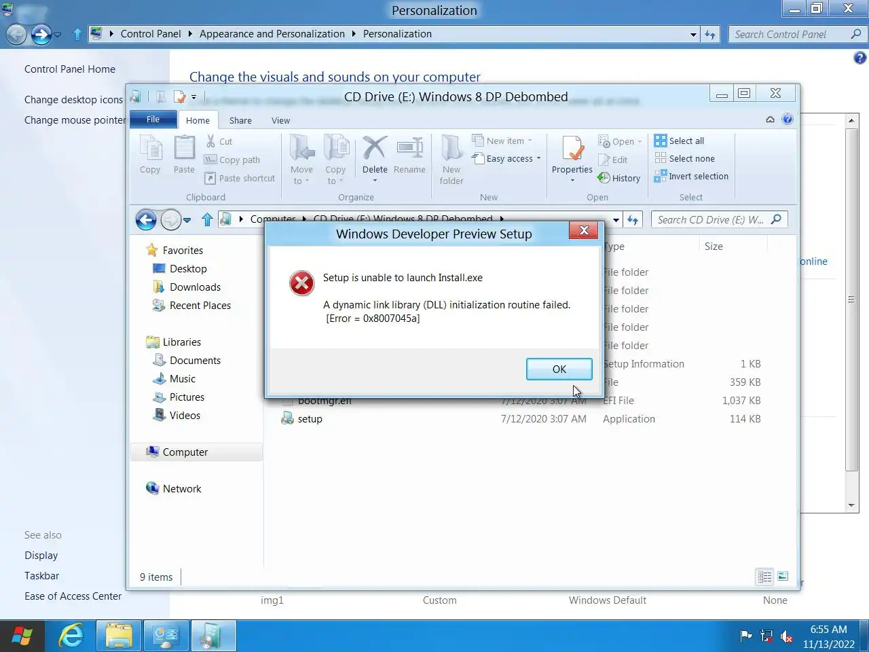Expand the Easy access dropdown
Screen dimensions: 869x652
(x=538, y=159)
